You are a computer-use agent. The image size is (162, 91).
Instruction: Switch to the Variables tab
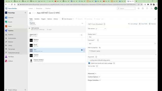coord(37,19)
